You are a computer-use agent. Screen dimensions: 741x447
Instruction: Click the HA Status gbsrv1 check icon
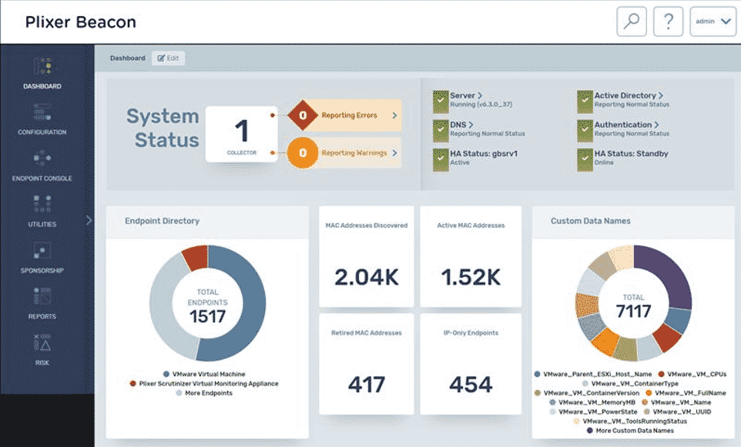441,159
